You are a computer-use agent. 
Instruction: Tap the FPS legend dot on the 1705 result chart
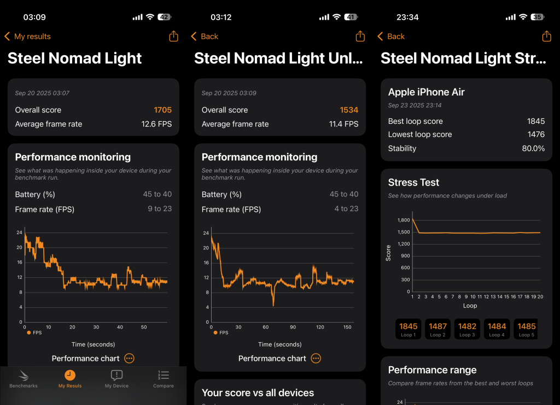pos(29,332)
